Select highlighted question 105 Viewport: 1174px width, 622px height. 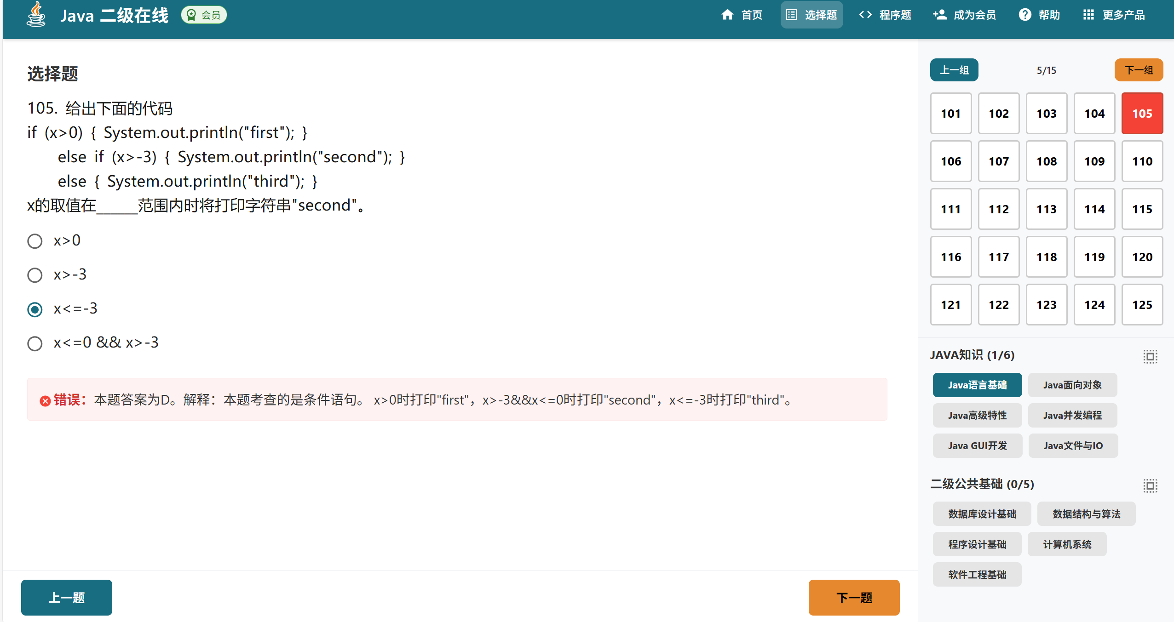(x=1142, y=114)
